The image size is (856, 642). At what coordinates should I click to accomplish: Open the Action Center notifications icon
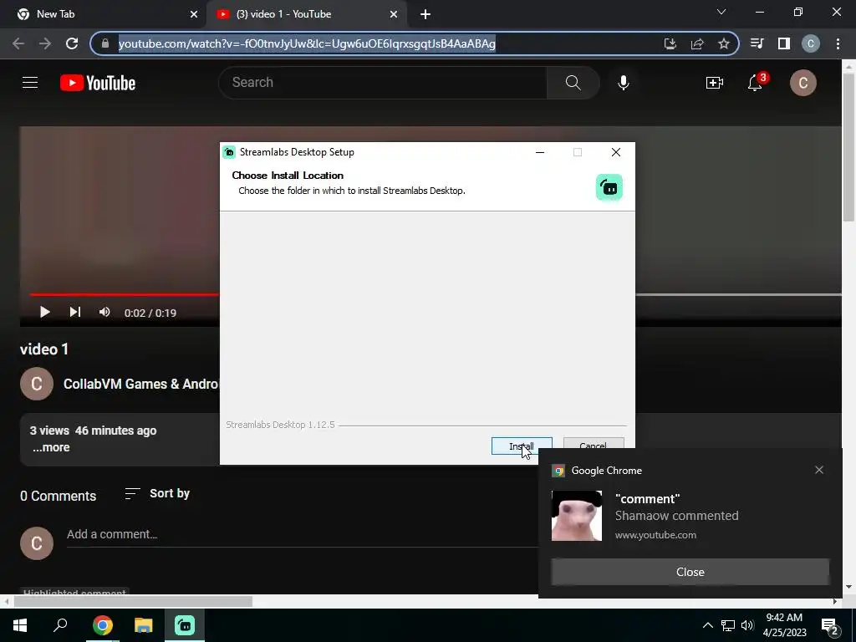coord(830,626)
